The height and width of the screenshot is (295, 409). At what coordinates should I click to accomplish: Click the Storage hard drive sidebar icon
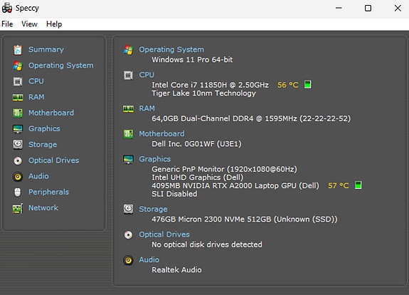[18, 145]
